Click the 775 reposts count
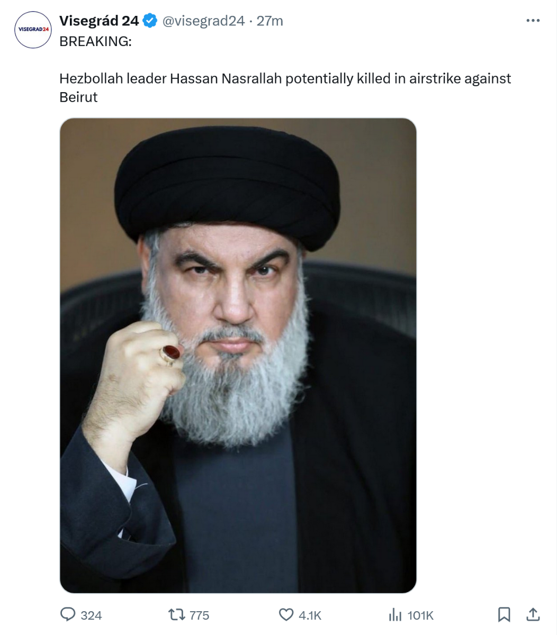The width and height of the screenshot is (557, 635). pos(200,615)
